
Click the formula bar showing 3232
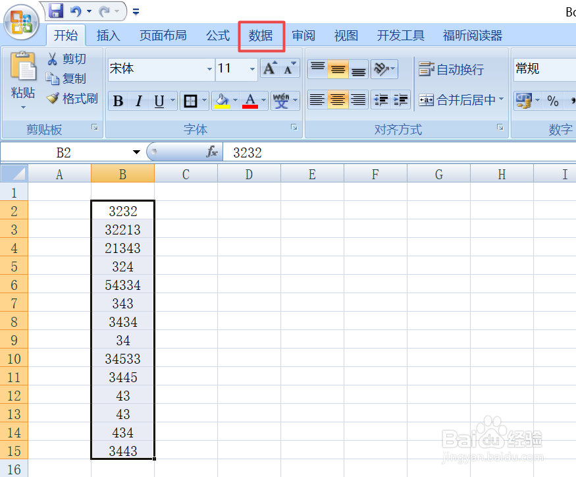400,152
